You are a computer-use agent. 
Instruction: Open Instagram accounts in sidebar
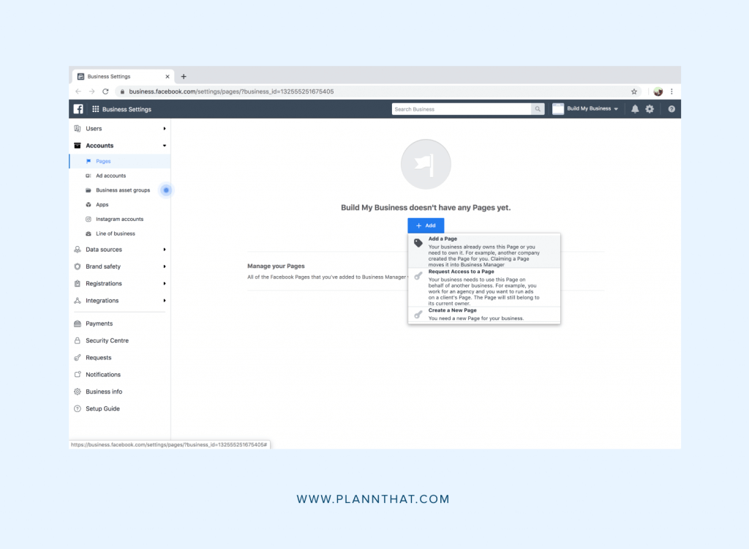[120, 219]
